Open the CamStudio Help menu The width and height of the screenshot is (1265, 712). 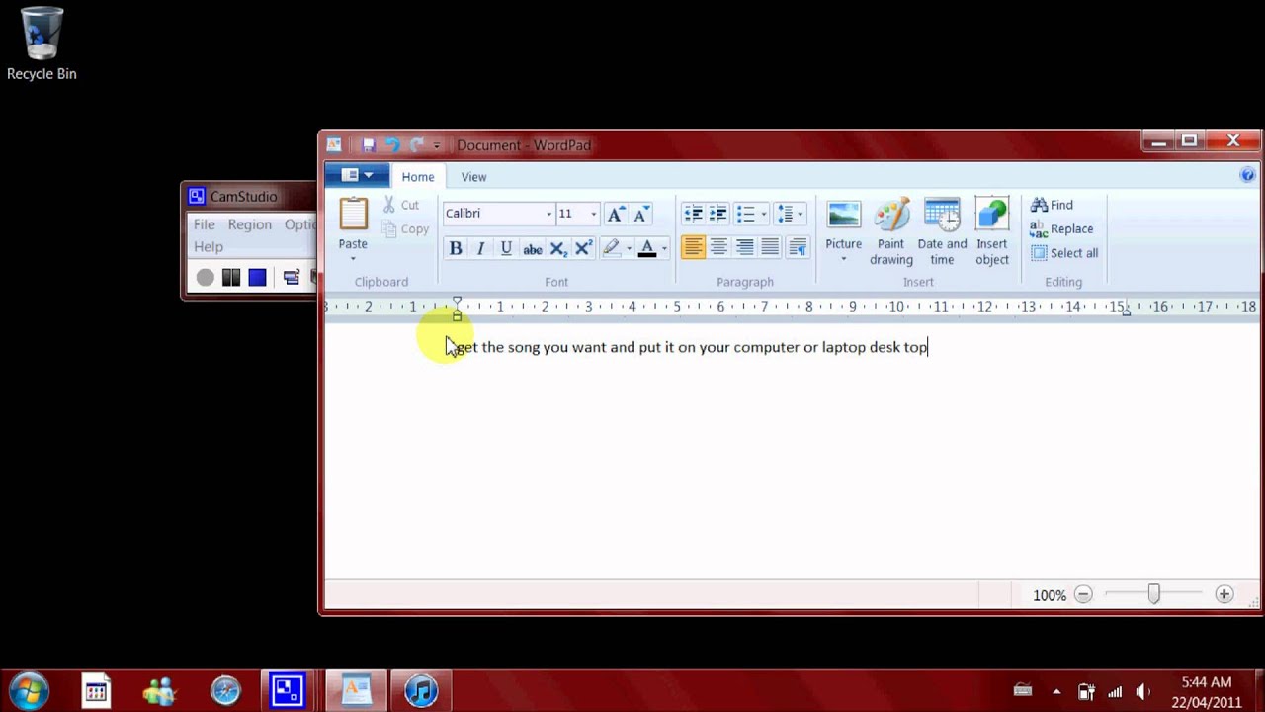[x=209, y=246]
